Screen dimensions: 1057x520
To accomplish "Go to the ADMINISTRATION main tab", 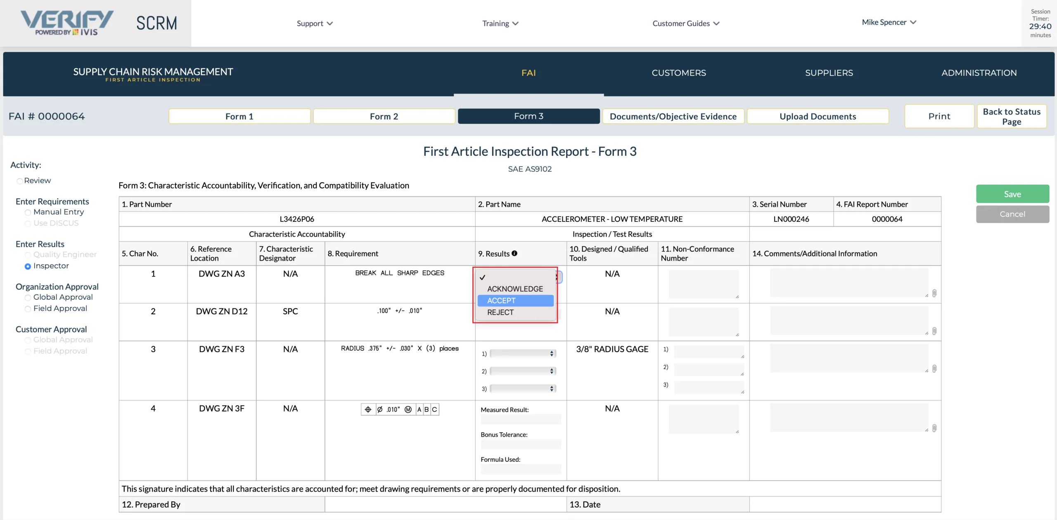I will (x=979, y=73).
